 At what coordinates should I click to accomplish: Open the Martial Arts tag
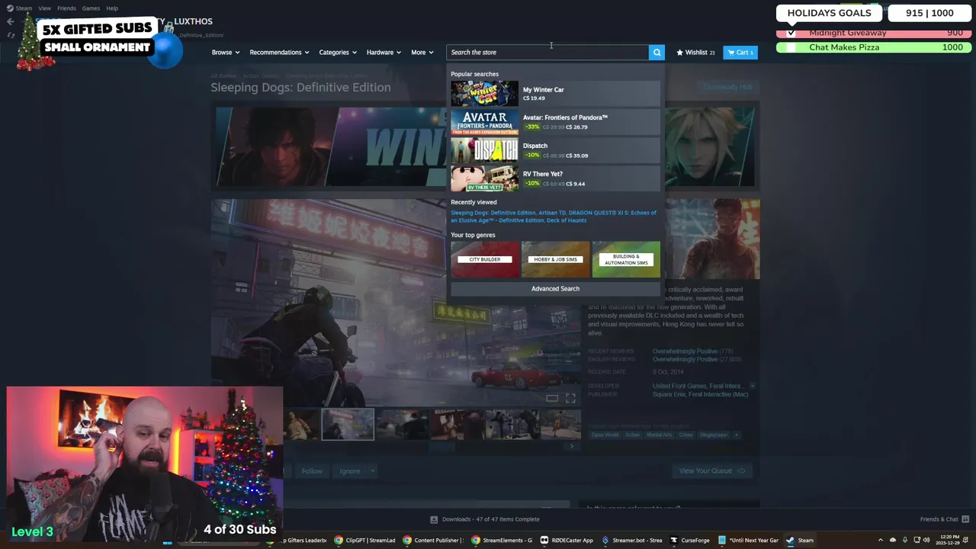coord(660,435)
